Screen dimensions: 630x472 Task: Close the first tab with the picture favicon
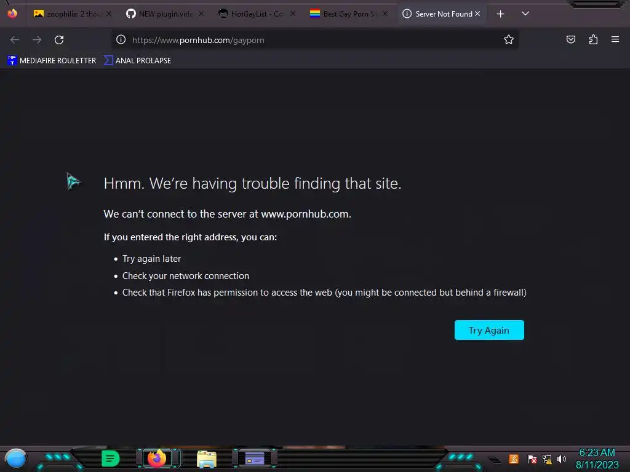pyautogui.click(x=109, y=14)
